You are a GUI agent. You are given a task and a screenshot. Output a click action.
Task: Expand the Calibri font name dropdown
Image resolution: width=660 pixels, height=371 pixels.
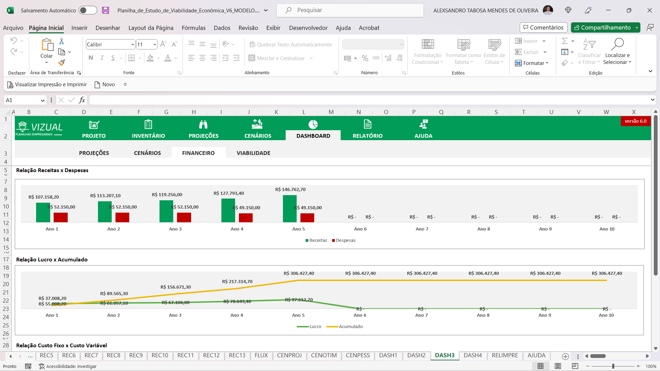pyautogui.click(x=133, y=45)
